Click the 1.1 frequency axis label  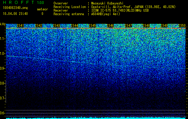coord(2,39)
